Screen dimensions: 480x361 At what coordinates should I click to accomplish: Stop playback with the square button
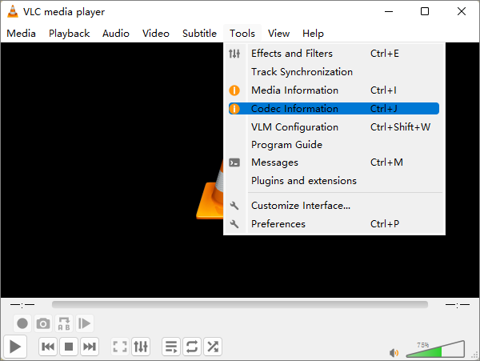(x=69, y=347)
